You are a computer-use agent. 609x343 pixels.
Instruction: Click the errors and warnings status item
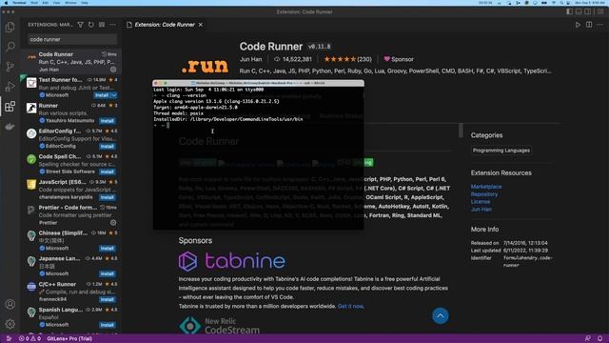click(x=29, y=339)
